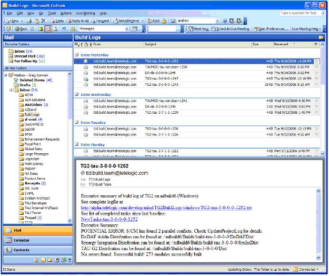Click the folder list vertical scrollbar
This screenshot has height=276, width=329.
[x=70, y=147]
